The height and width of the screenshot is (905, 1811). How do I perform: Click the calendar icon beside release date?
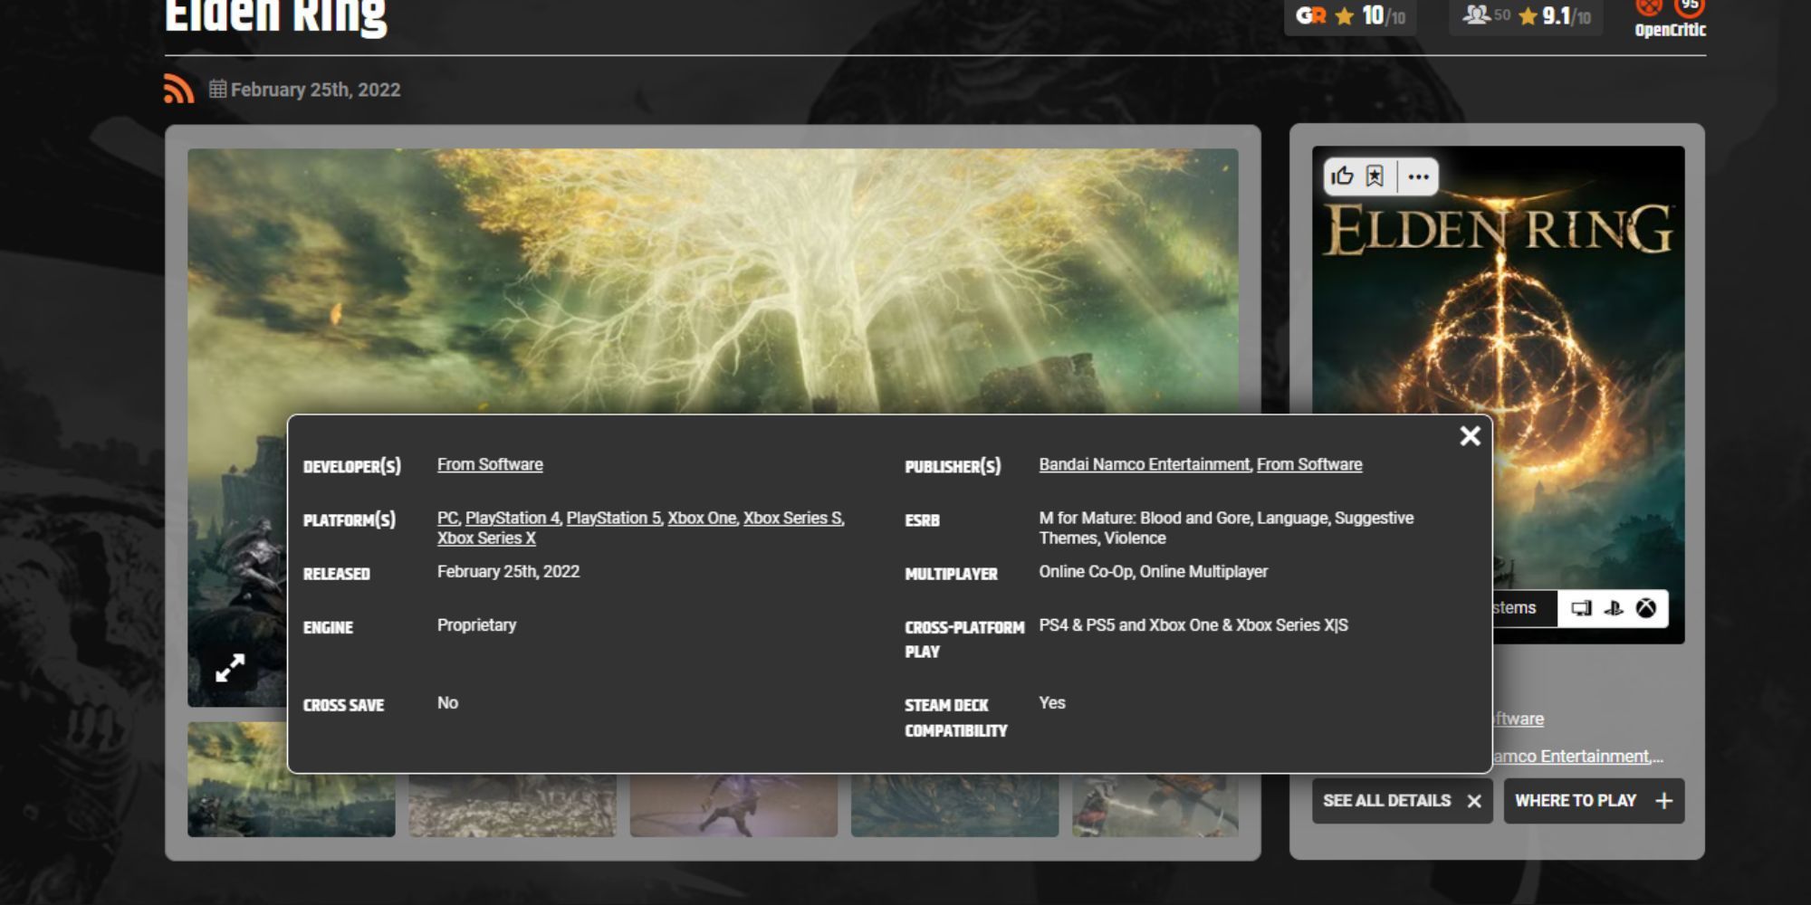217,89
